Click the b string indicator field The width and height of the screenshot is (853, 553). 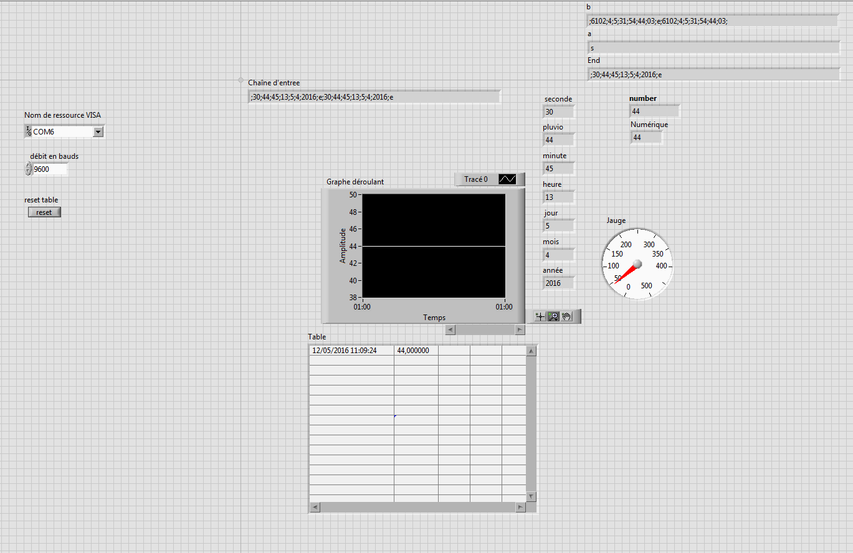coord(713,21)
